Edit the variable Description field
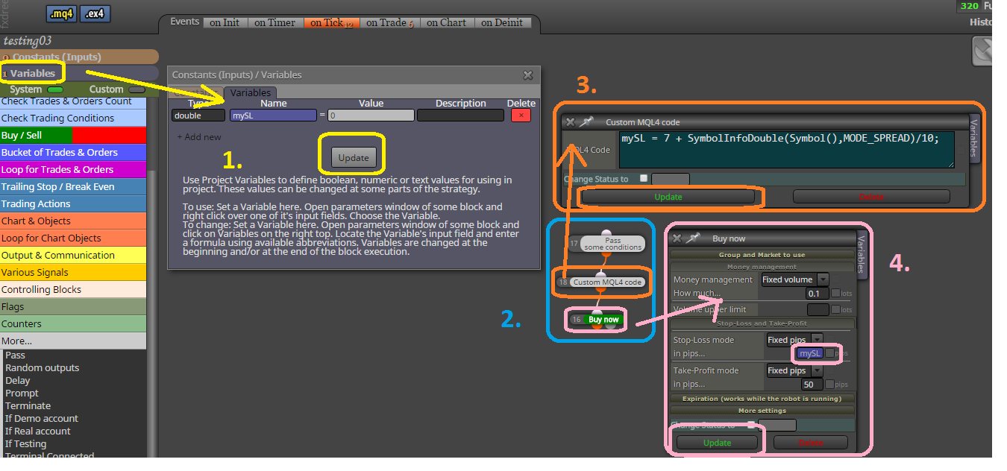The height and width of the screenshot is (471, 1007). (x=460, y=116)
